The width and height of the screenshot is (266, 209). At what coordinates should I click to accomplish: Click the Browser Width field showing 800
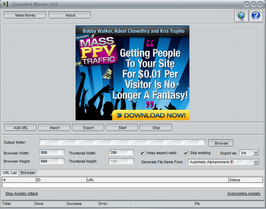pyautogui.click(x=52, y=152)
